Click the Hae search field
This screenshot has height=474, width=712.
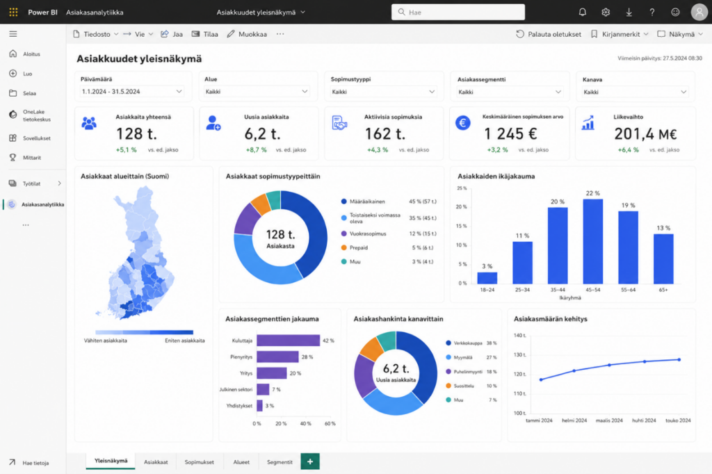coord(458,13)
